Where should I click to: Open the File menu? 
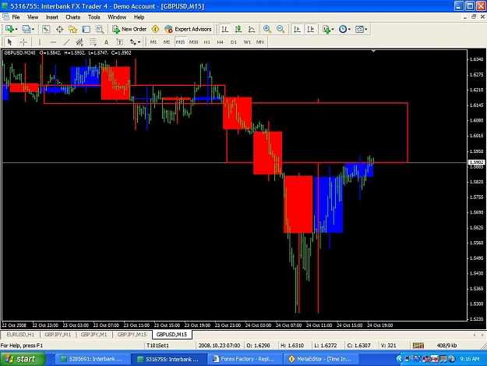point(16,17)
